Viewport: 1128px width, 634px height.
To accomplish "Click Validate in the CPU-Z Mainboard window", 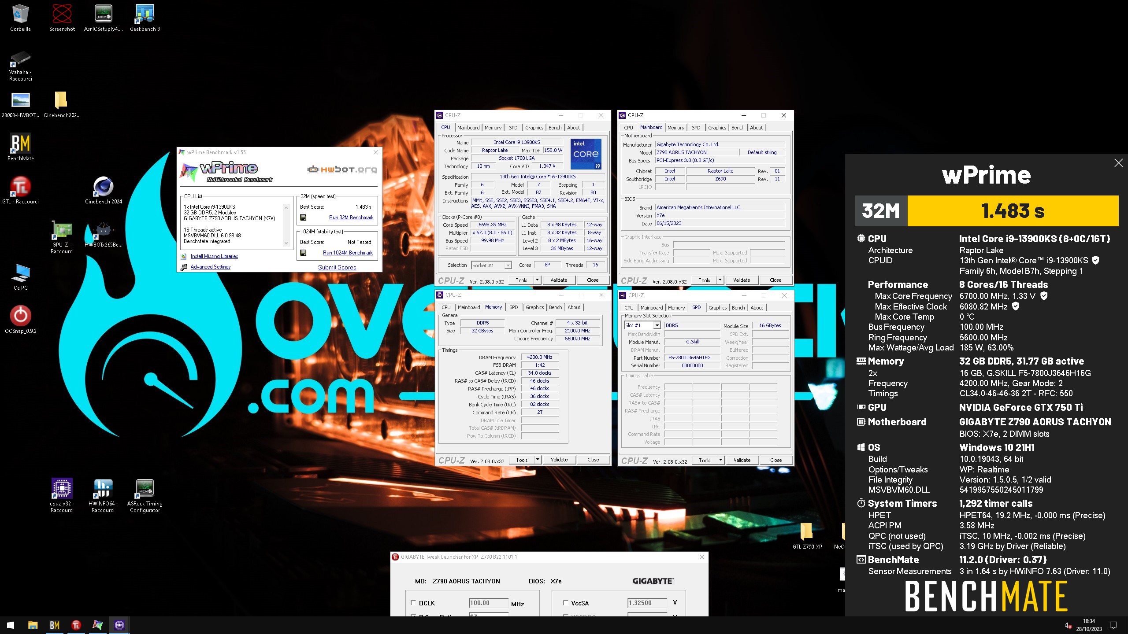I will pyautogui.click(x=741, y=280).
